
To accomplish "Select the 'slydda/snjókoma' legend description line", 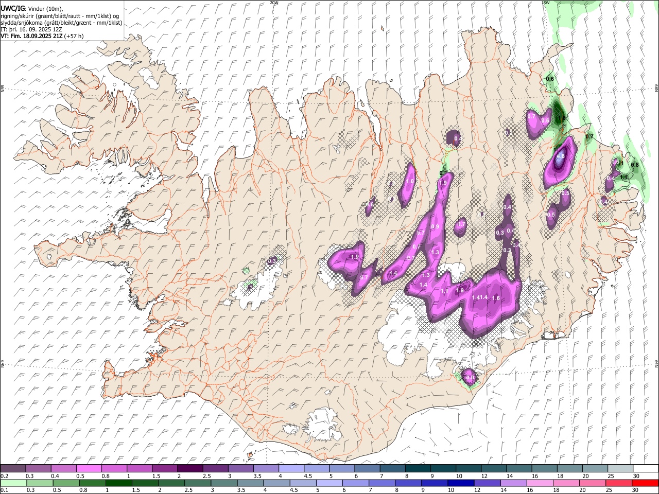I will click(61, 23).
